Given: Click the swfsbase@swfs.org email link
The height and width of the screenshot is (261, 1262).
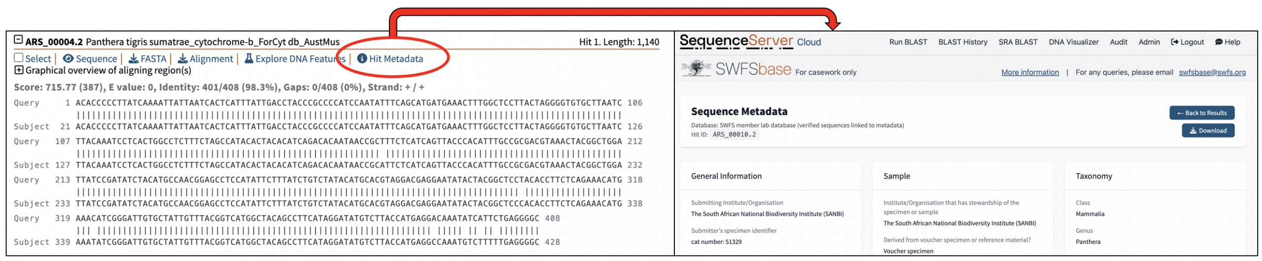Looking at the screenshot, I should [1211, 72].
